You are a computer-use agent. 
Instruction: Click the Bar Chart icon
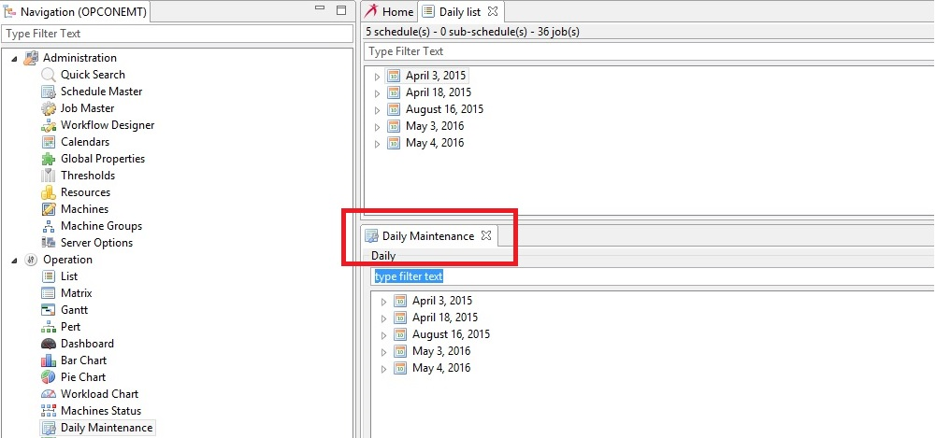click(49, 360)
